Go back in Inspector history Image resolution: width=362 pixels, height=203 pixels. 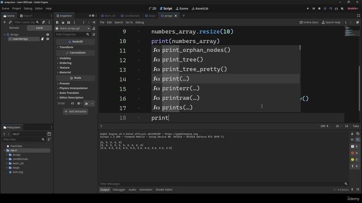(x=84, y=23)
